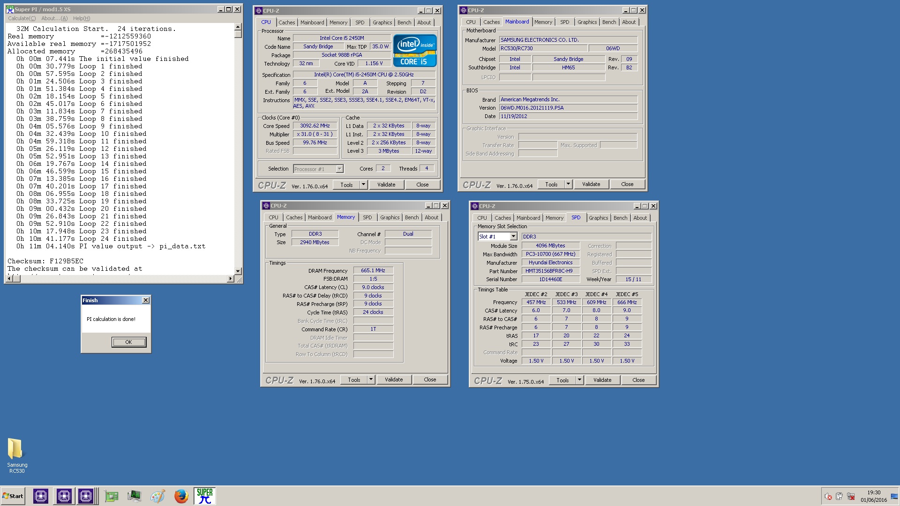Viewport: 900px width, 506px height.
Task: Click the CAS# Latency 9.0 clocks value
Action: click(373, 287)
